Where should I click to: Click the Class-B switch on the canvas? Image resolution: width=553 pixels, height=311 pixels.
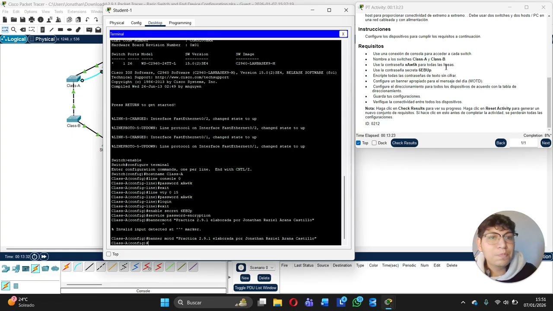tap(74, 119)
